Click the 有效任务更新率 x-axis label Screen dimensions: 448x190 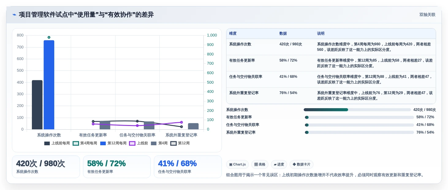pyautogui.click(x=93, y=135)
